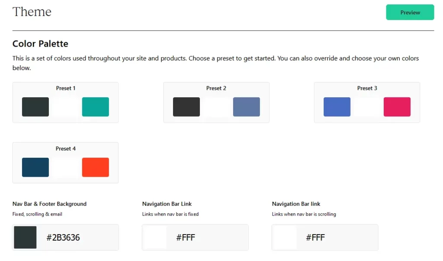This screenshot has width=443, height=261.
Task: Click the blue swatch in Preset 3
Action: click(337, 107)
